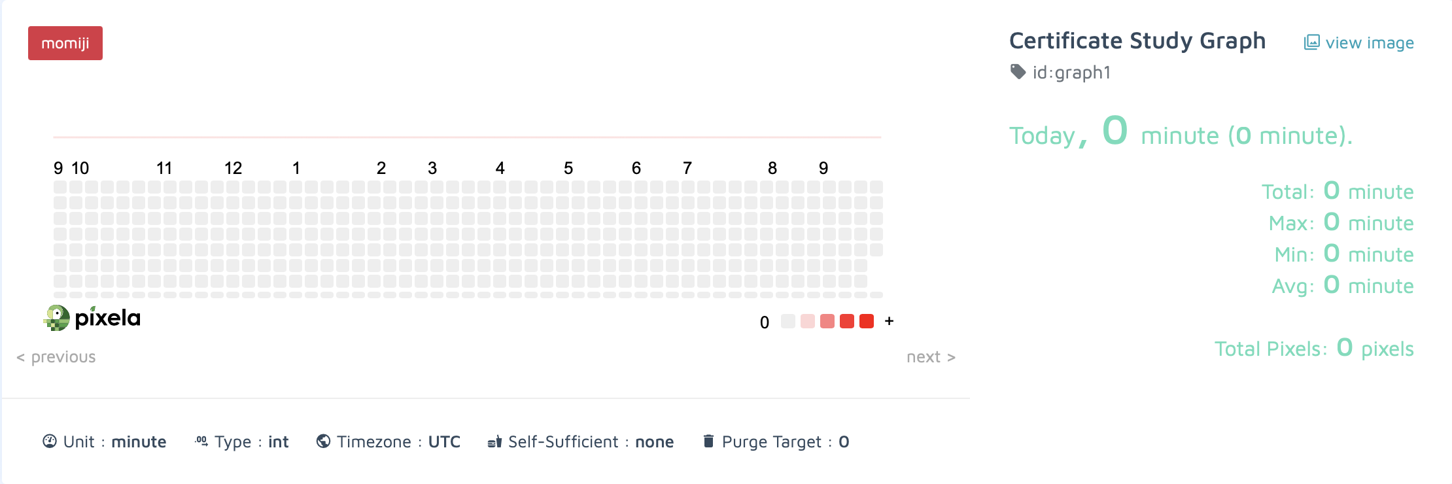
Task: Click the view image picture icon
Action: tap(1311, 43)
